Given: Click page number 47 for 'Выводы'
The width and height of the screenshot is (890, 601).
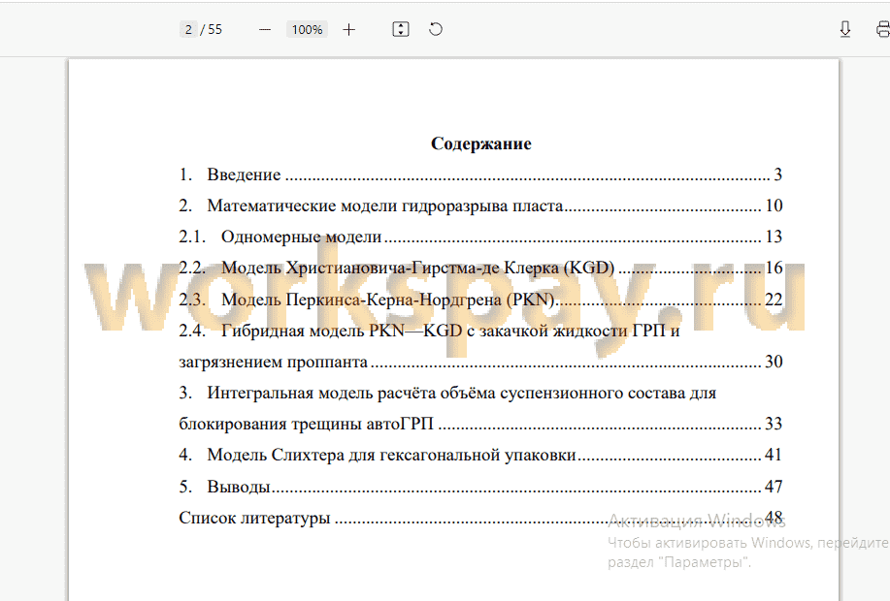Looking at the screenshot, I should pos(774,487).
